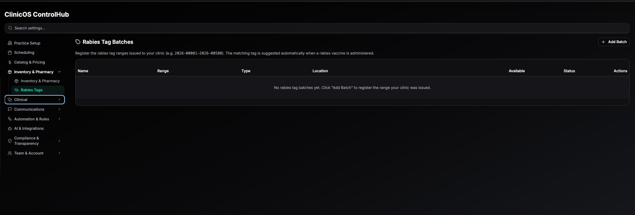The width and height of the screenshot is (635, 215).
Task: Expand the Communications section chevron
Action: point(59,109)
